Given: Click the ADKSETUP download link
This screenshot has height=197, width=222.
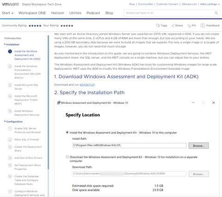Looking at the screenshot, I should pyautogui.click(x=87, y=85).
